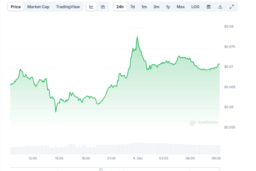Switch to the TradingView tab
Image resolution: width=256 pixels, height=171 pixels.
68,7
